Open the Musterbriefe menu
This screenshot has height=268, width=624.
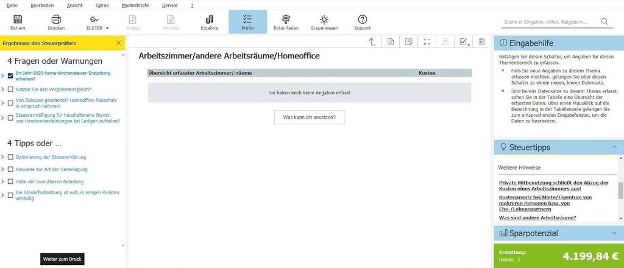point(135,5)
